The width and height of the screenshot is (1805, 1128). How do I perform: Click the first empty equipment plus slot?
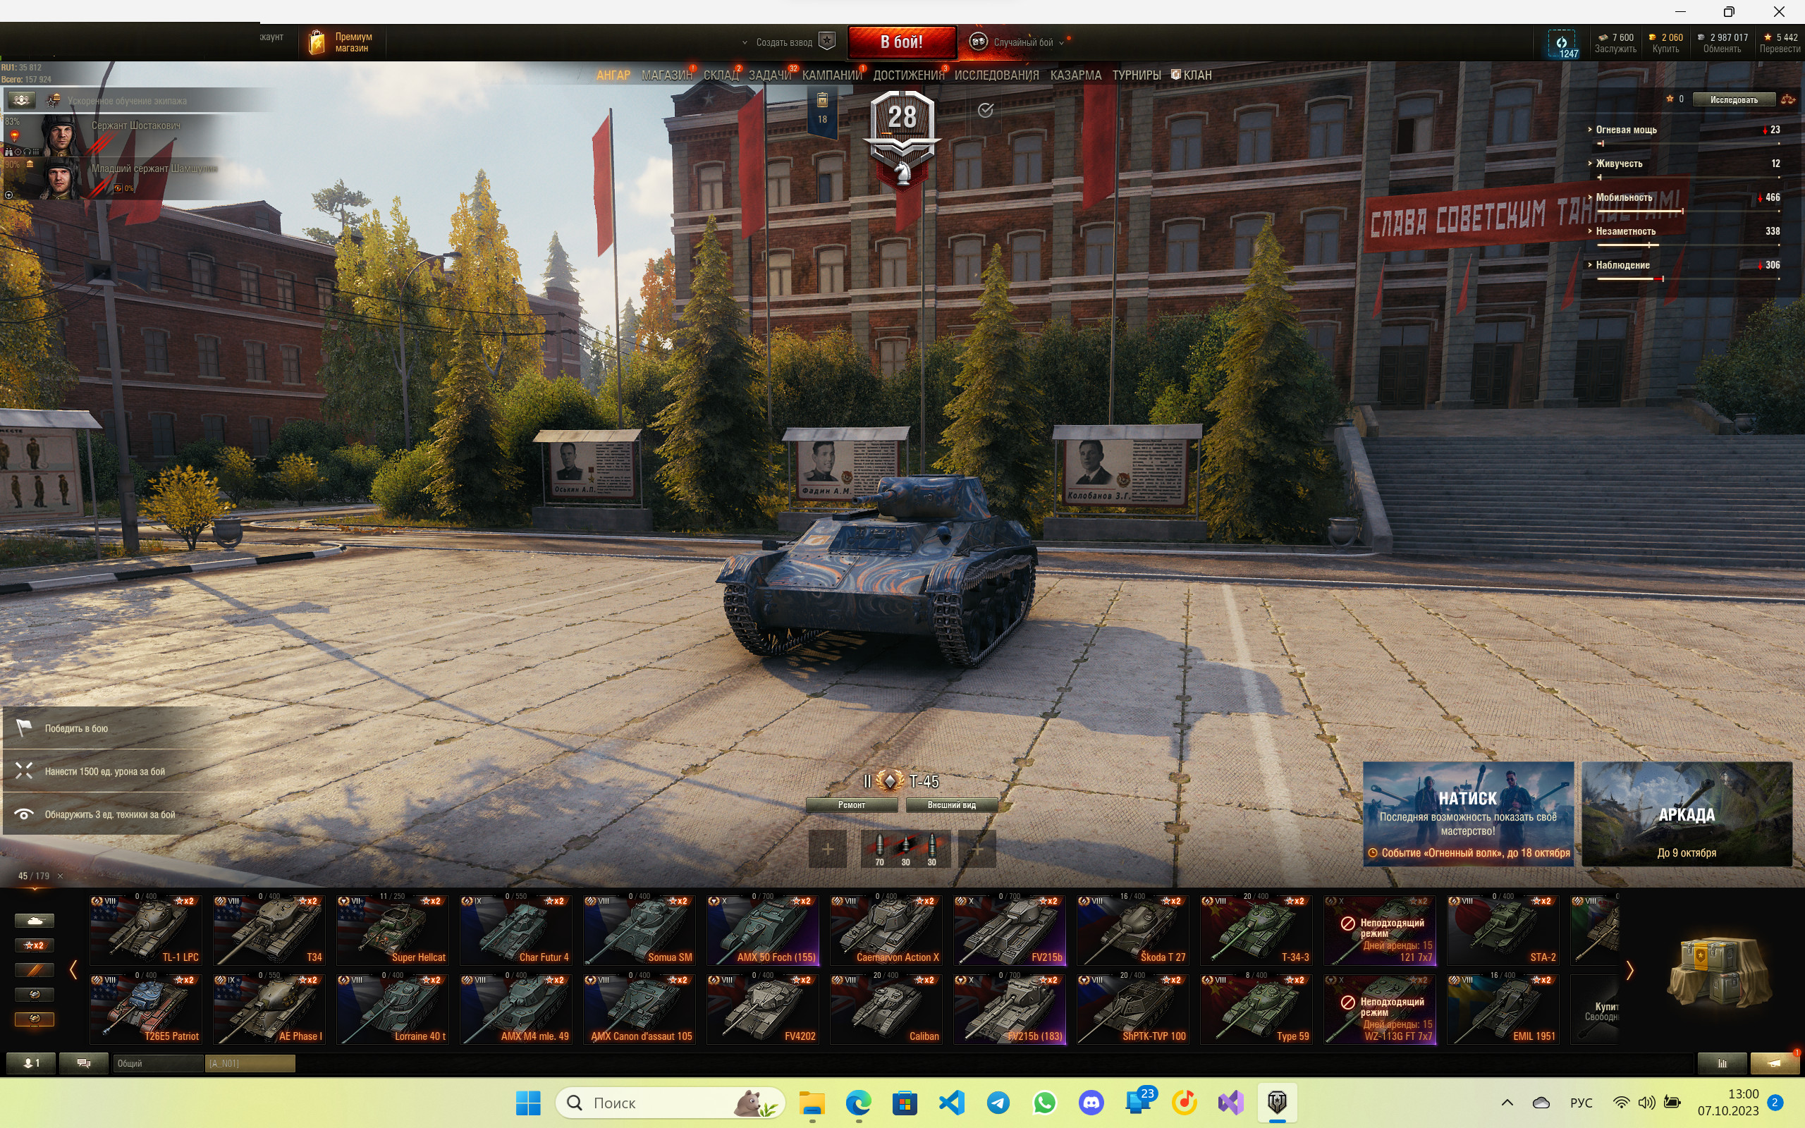(x=827, y=849)
